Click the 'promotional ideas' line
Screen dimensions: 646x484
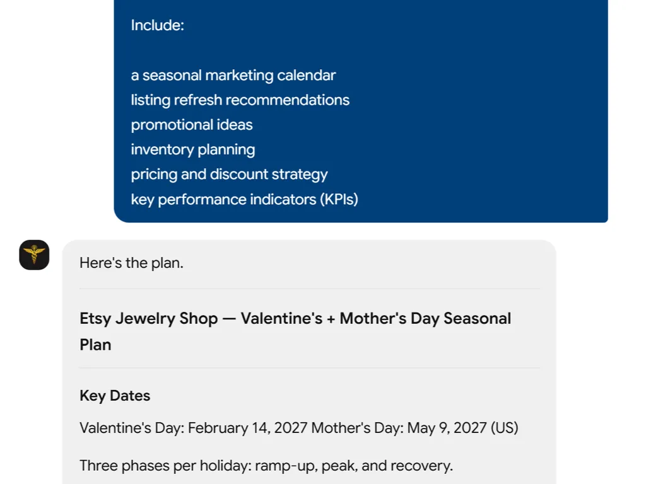[192, 125]
